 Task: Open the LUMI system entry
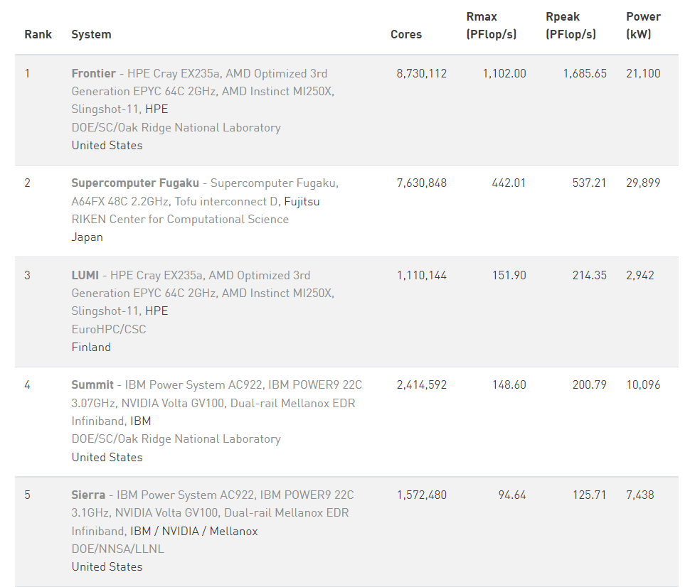(x=85, y=275)
